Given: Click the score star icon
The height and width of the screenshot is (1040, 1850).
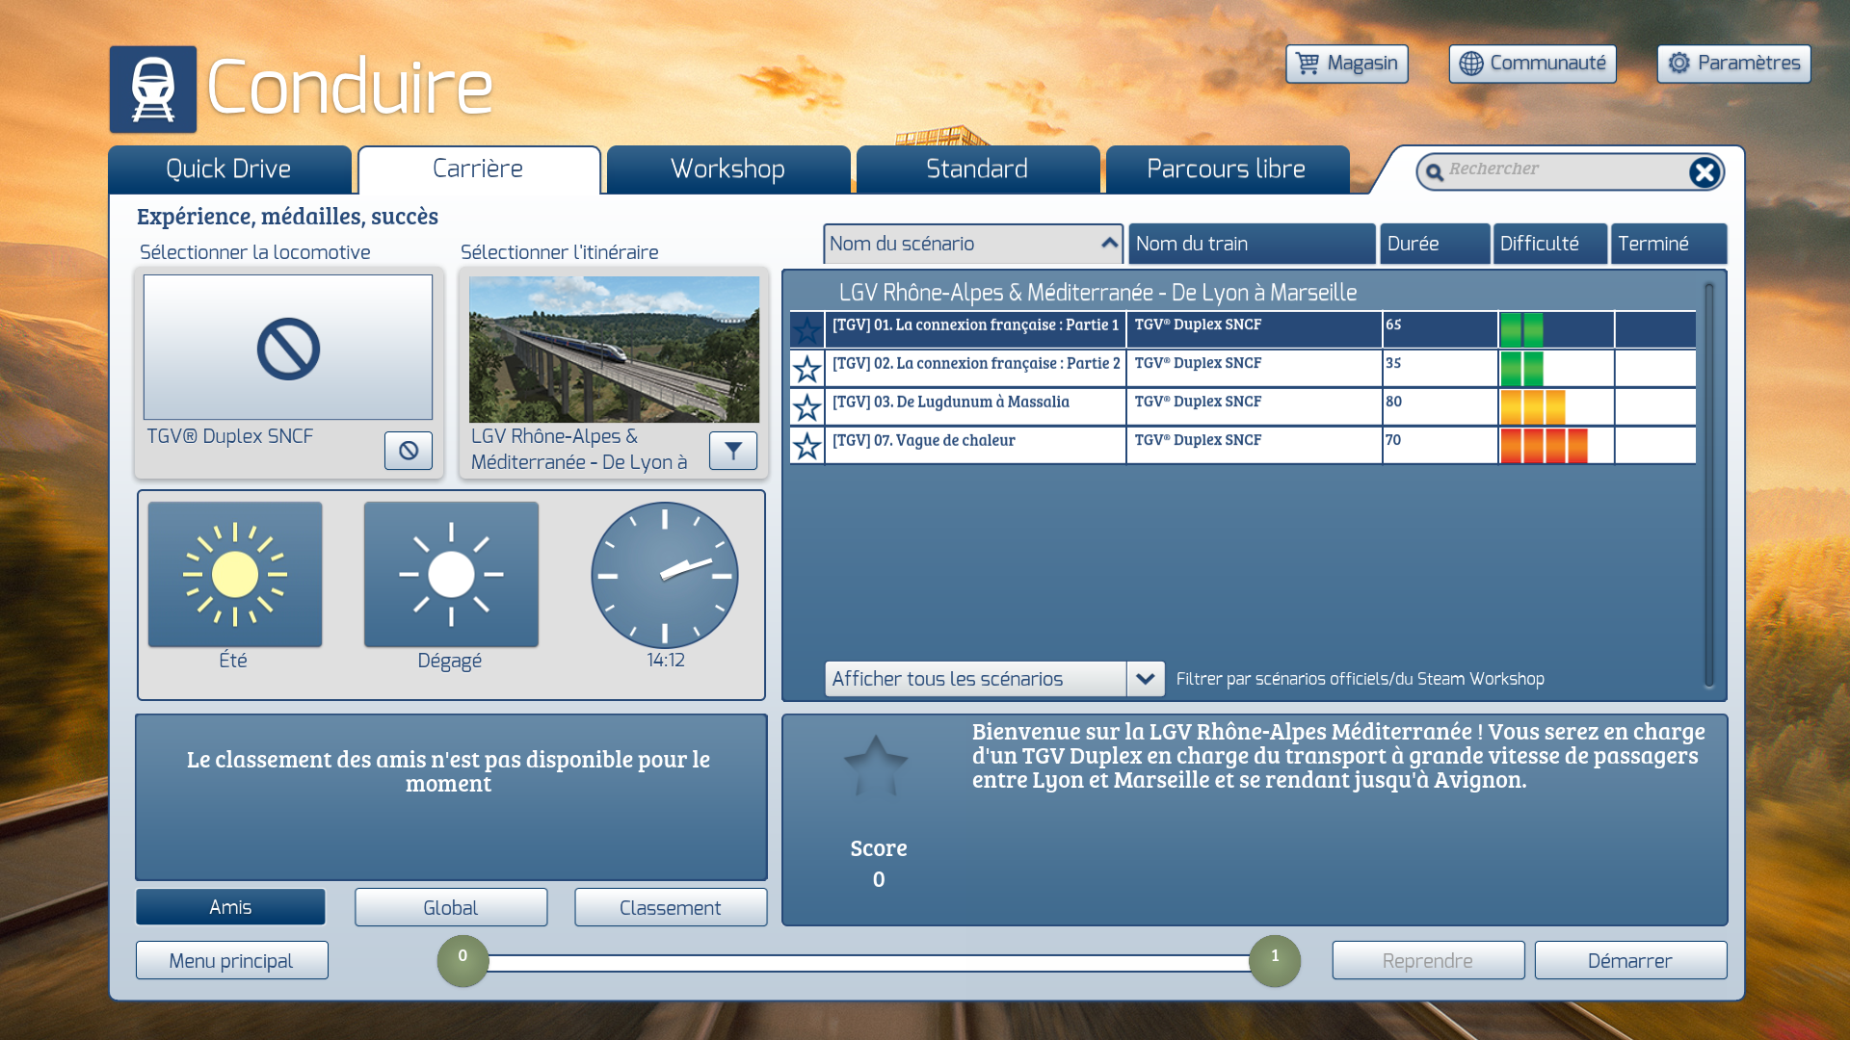Looking at the screenshot, I should [x=876, y=767].
